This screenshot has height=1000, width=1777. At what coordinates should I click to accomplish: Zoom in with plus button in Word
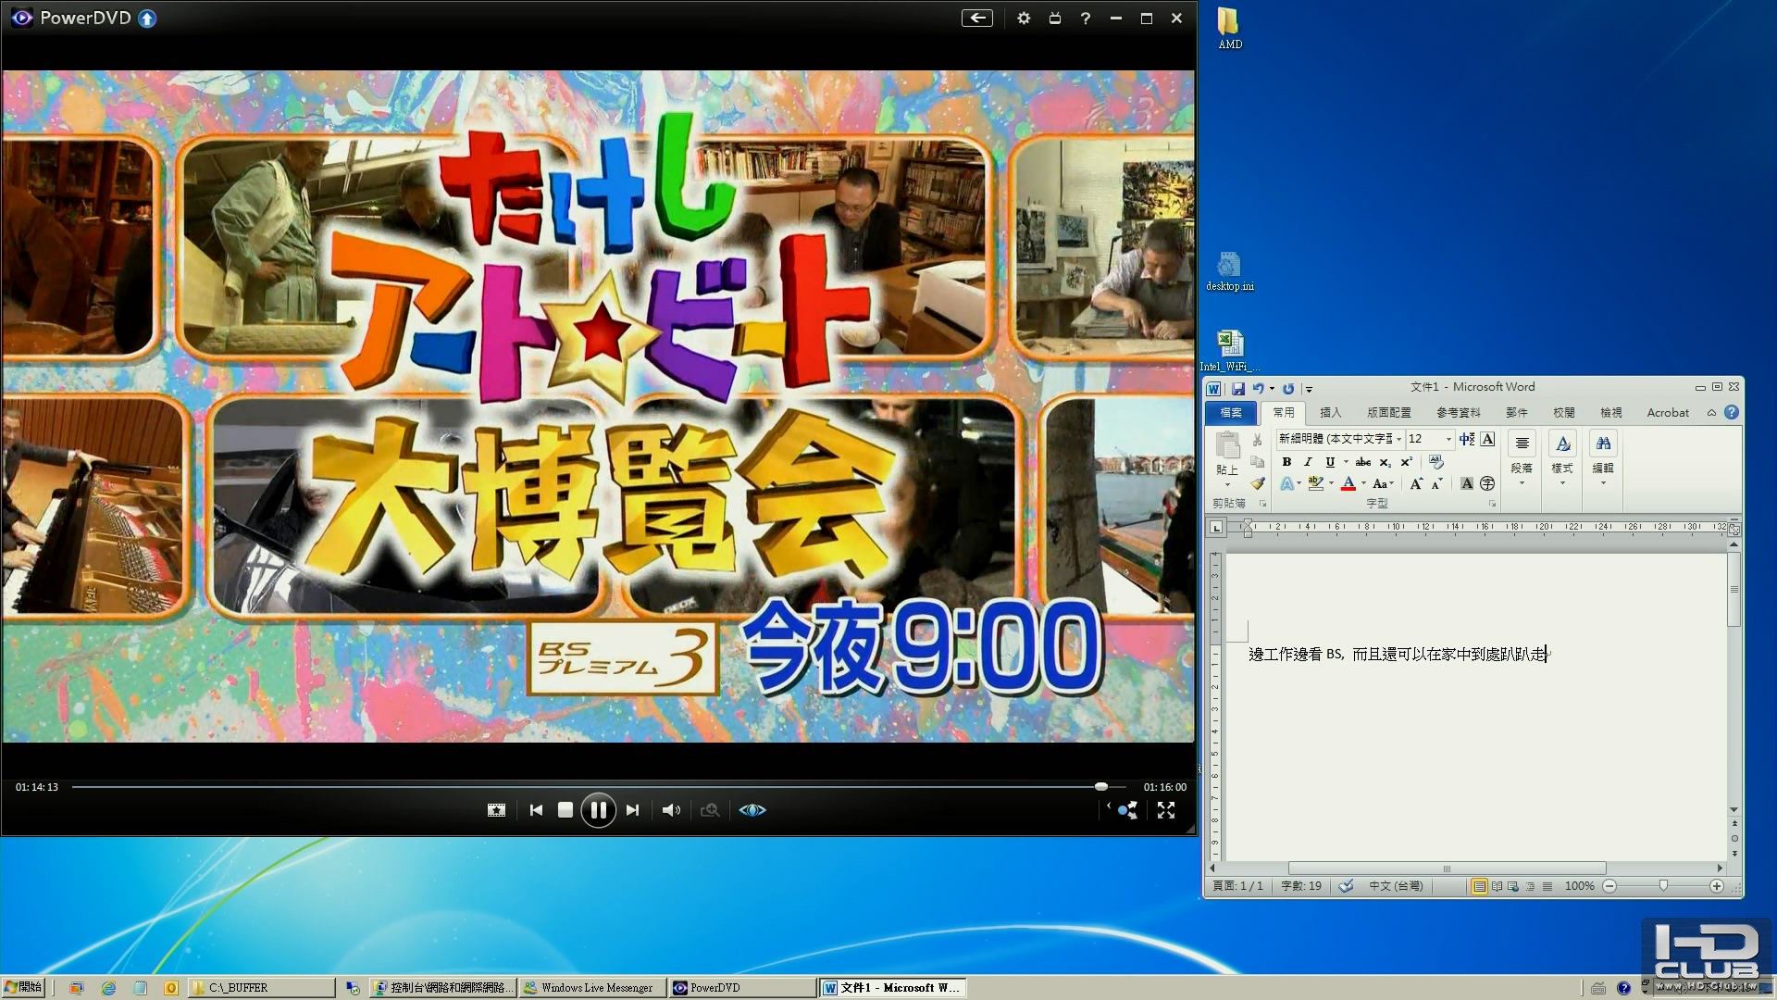coord(1717,886)
